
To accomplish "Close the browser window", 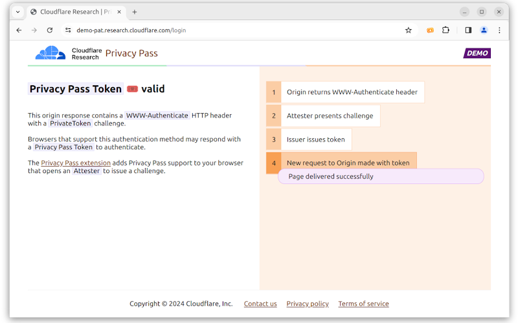I will click(499, 12).
